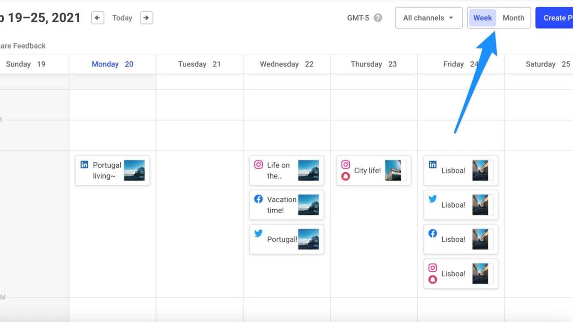This screenshot has height=322, width=573.
Task: Click reminder bell icon on City life! post
Action: [x=345, y=177]
